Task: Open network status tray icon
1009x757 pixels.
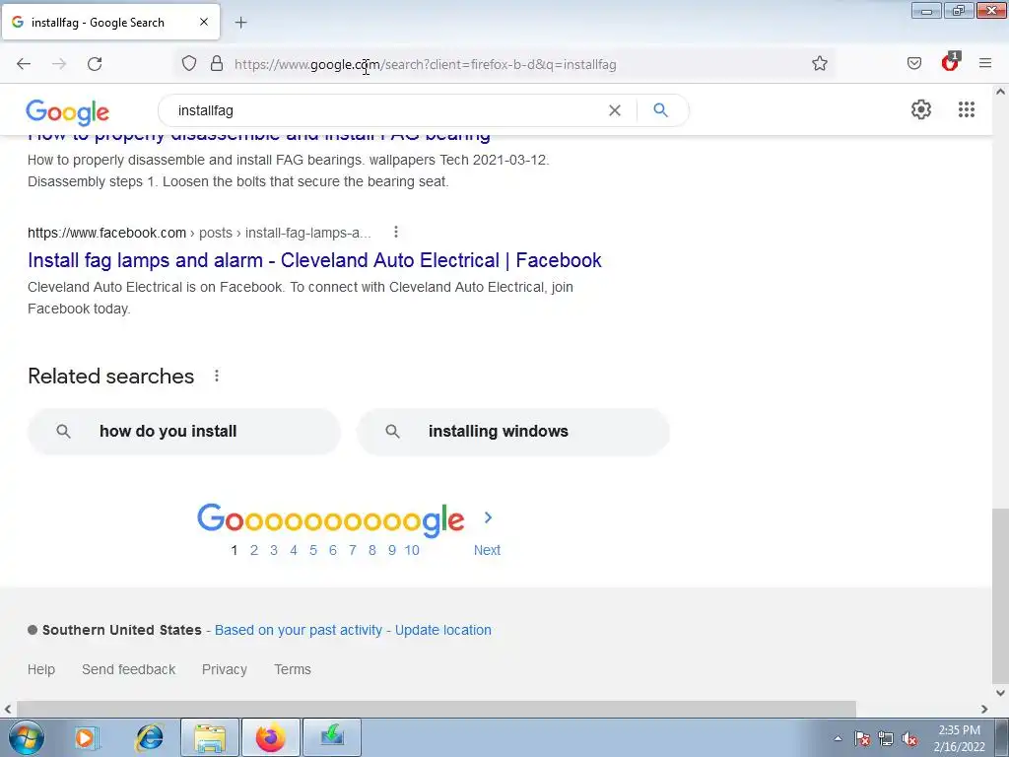Action: click(x=886, y=738)
